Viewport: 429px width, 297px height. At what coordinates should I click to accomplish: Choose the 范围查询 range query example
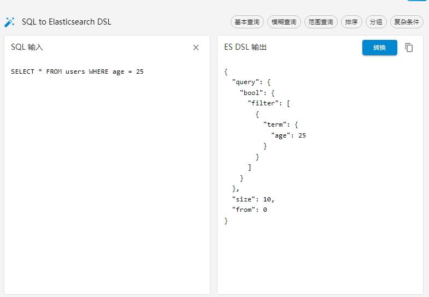pos(321,22)
